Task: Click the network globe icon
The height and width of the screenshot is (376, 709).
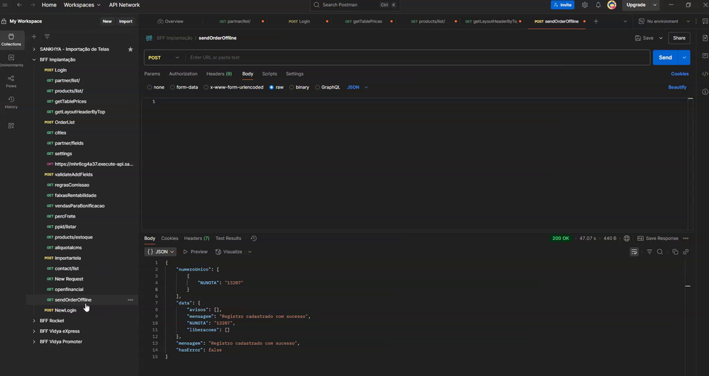Action: click(626, 239)
